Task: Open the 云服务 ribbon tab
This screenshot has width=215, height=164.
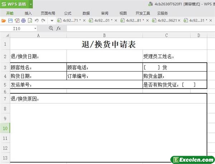Action: point(162,13)
